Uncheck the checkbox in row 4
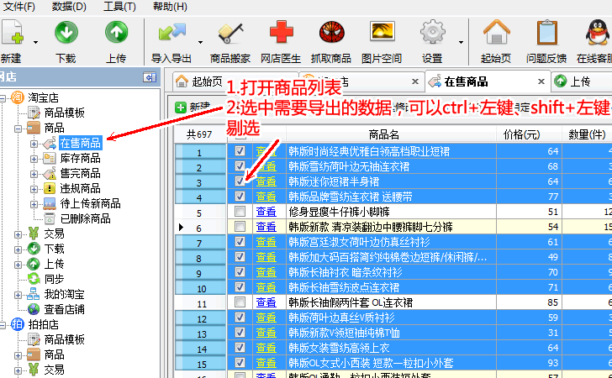612x378 pixels. (x=240, y=196)
